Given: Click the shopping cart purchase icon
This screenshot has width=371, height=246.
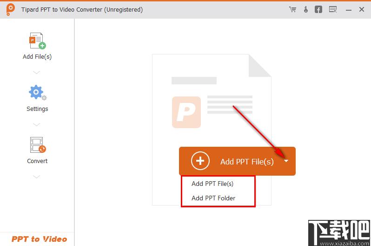Looking at the screenshot, I should click(x=293, y=9).
